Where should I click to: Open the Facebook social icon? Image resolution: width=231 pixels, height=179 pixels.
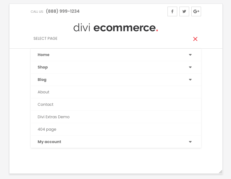tap(172, 11)
